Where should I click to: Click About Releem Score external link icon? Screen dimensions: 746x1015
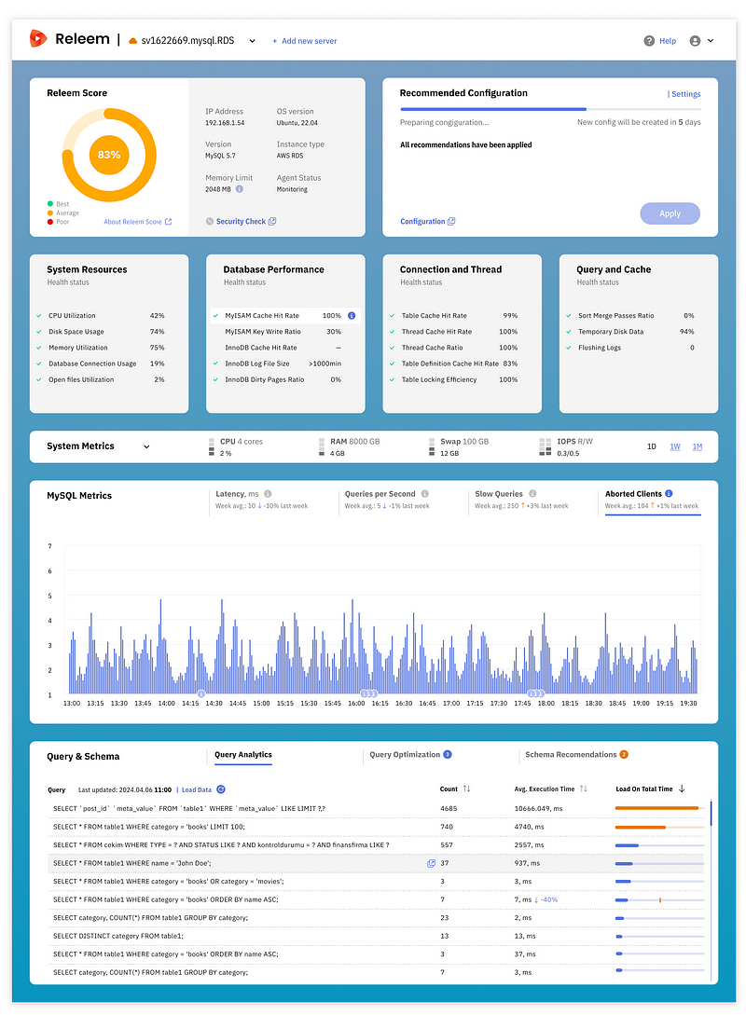(169, 222)
